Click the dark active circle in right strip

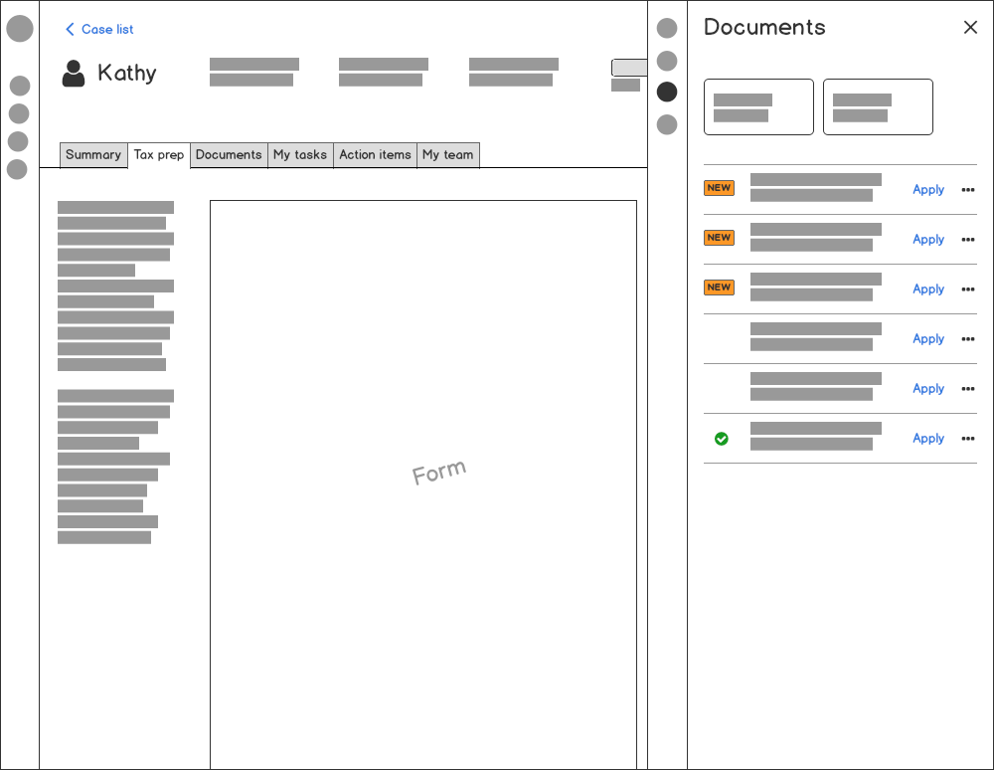pos(667,92)
